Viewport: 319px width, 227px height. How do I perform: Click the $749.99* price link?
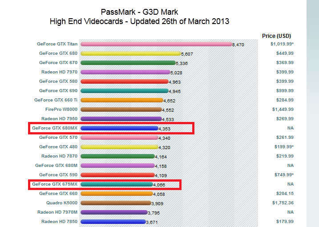point(284,175)
